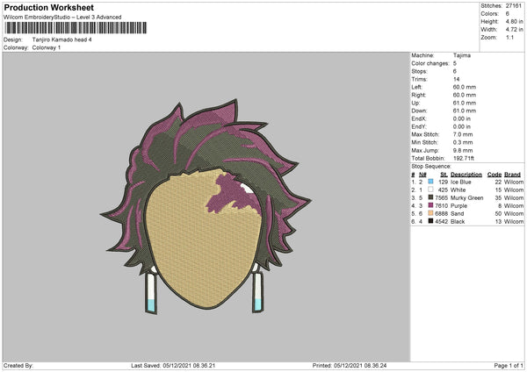Click the 'Stop Sequence:' label
This screenshot has width=527, height=372.
pyautogui.click(x=431, y=167)
